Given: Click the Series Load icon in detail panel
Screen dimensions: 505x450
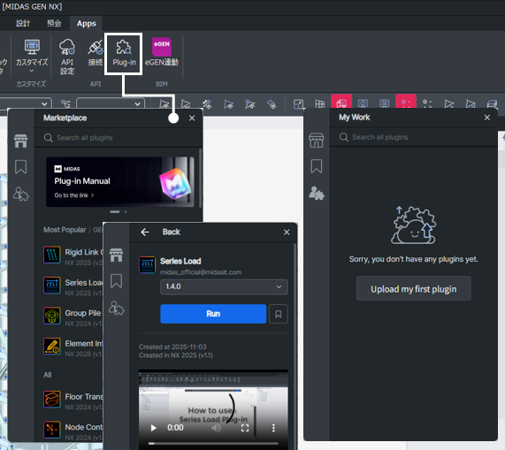Looking at the screenshot, I should 147,264.
